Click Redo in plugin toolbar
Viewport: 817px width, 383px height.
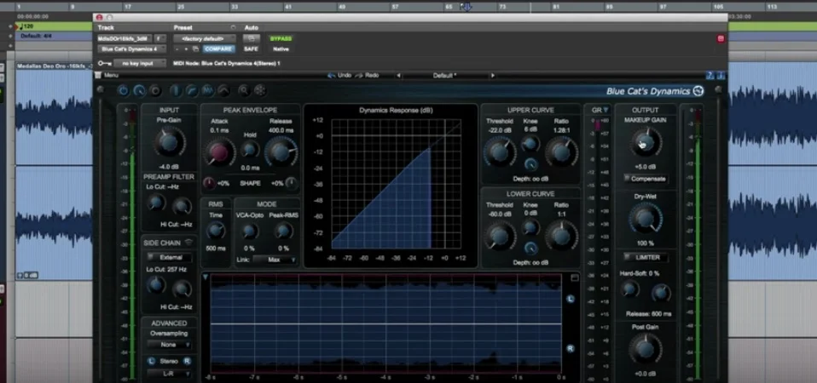368,76
